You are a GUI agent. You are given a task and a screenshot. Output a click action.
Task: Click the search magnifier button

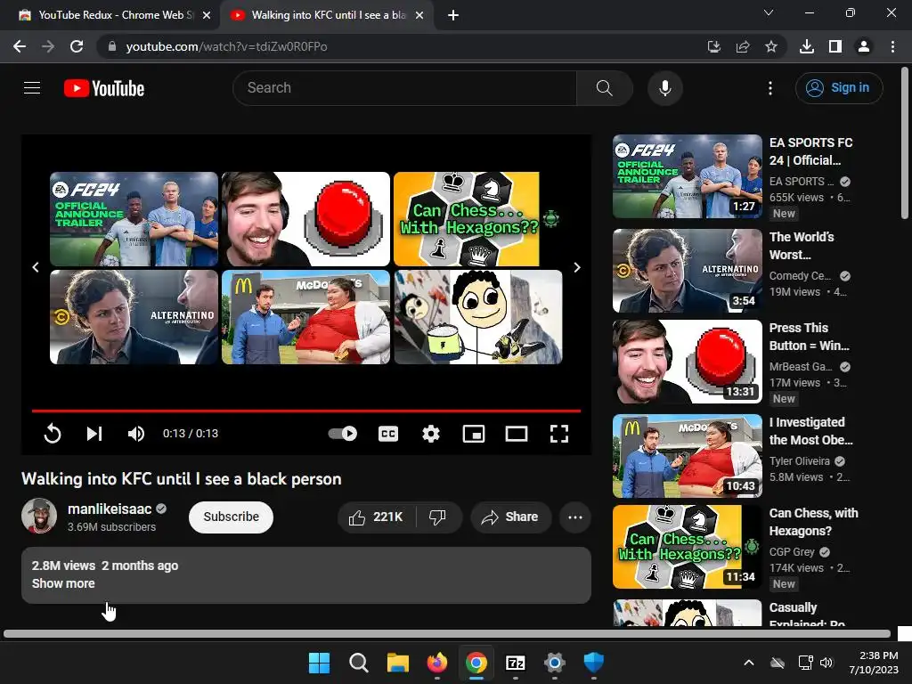pos(605,88)
